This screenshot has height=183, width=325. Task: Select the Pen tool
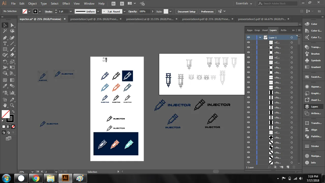[x=5, y=37]
